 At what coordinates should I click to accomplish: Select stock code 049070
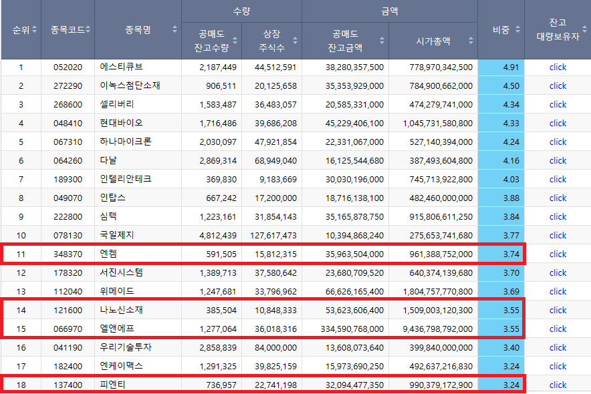tap(68, 198)
